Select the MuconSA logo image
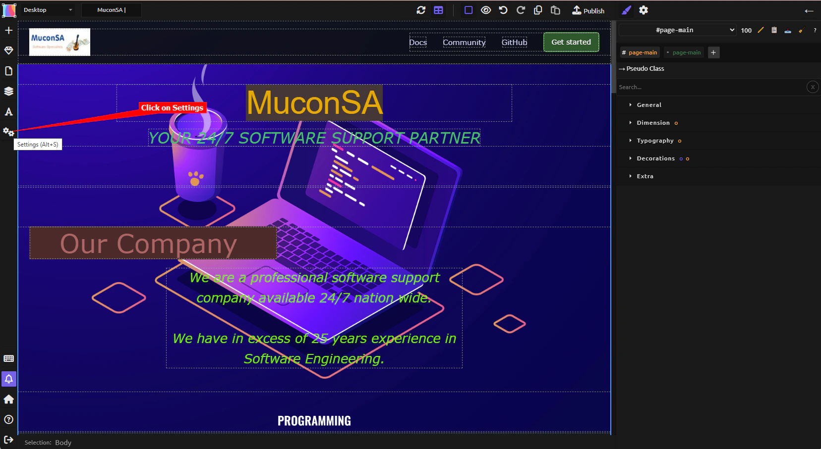 [x=59, y=42]
